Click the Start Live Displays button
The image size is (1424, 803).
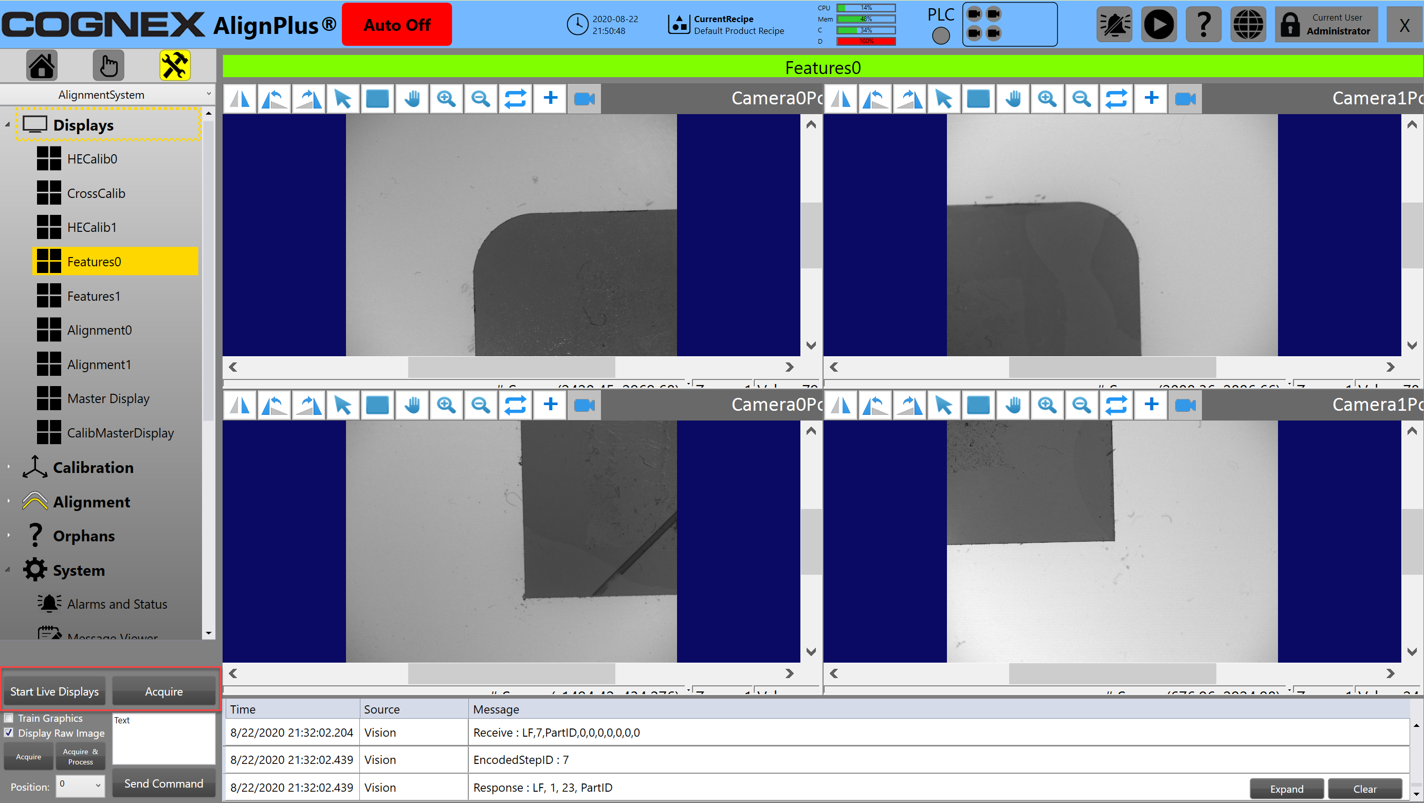54,691
